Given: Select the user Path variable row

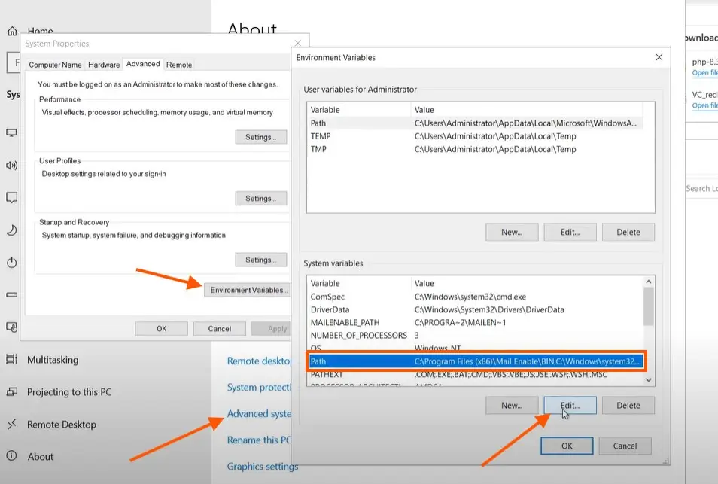Looking at the screenshot, I should (476, 123).
